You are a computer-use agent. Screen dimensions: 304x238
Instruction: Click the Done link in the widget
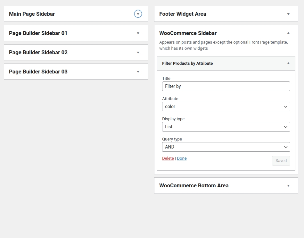182,158
